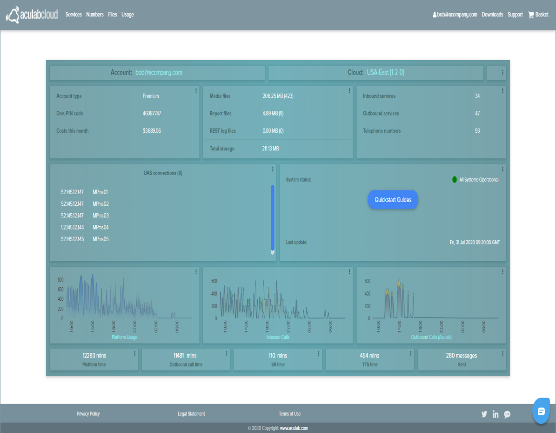Open the Outbound Calls chart options menu
Image resolution: width=556 pixels, height=433 pixels.
(502, 271)
